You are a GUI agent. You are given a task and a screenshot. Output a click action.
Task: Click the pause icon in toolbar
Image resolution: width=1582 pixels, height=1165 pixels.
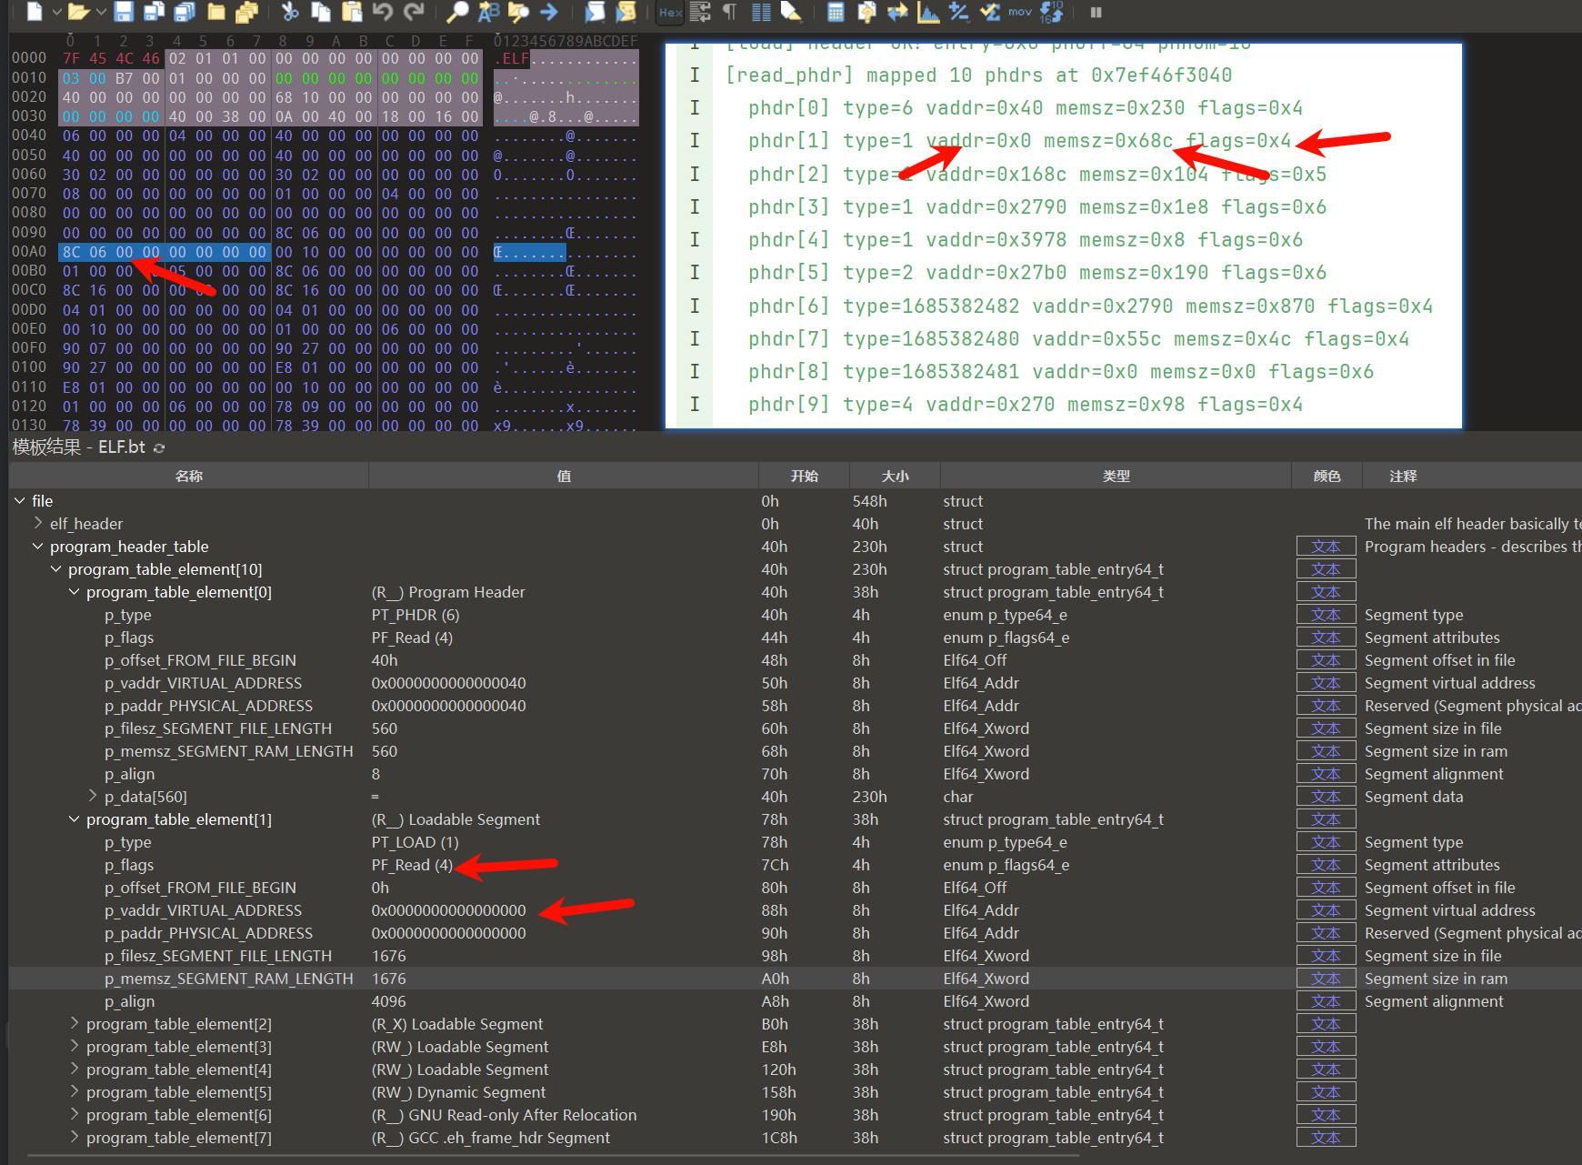coord(1096,12)
